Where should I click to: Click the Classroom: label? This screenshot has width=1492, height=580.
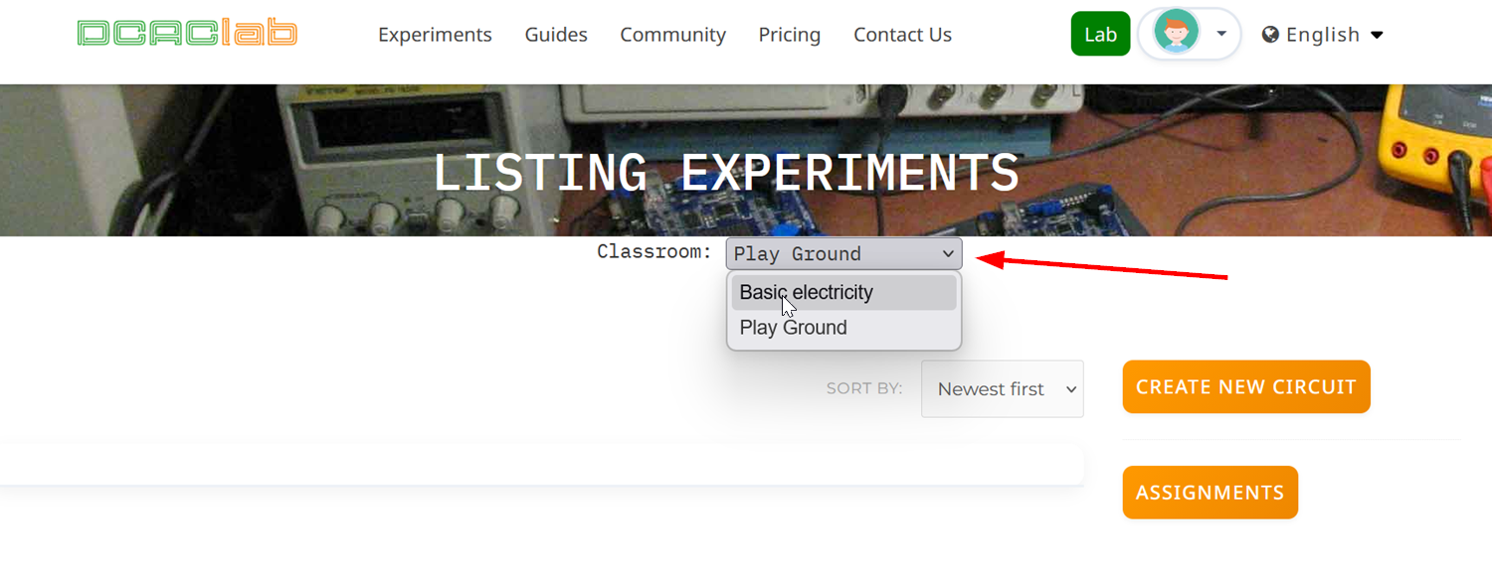pyautogui.click(x=654, y=252)
